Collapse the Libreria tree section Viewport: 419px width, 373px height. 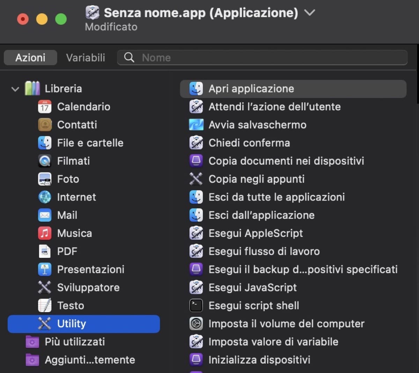coord(15,89)
